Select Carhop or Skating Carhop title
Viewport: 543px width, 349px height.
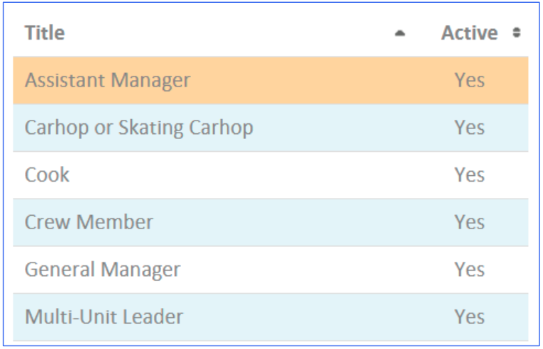pyautogui.click(x=139, y=128)
